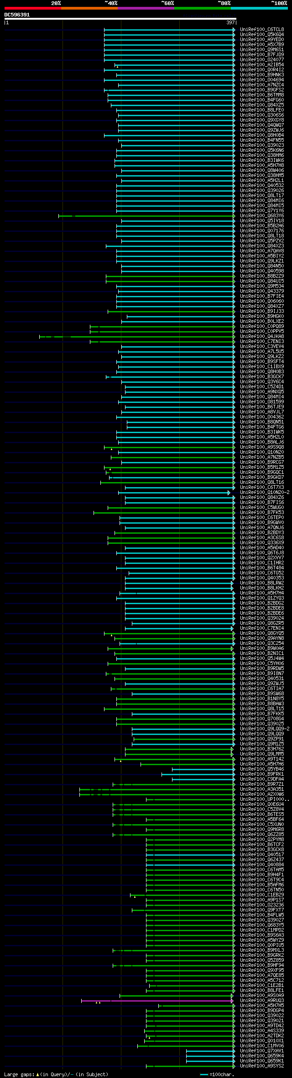Click the =100char. scale legend

coord(217,1074)
